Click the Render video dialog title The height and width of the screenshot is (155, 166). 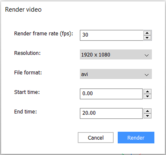click(x=23, y=9)
